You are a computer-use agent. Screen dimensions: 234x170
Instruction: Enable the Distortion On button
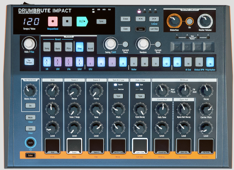pos(189,21)
